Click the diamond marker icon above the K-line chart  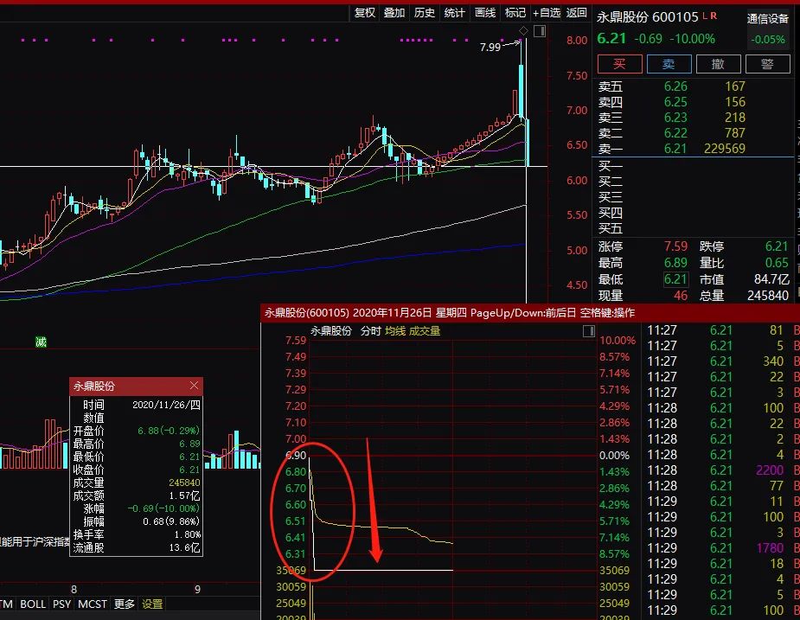(522, 32)
